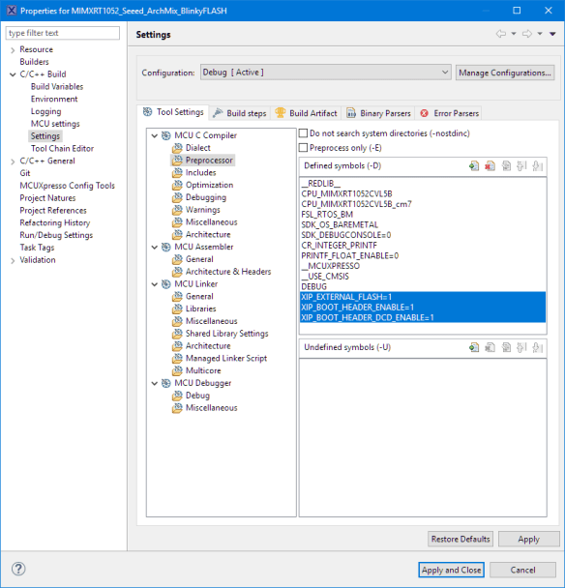
Task: Click the move up icon for Undefined symbols
Action: [521, 347]
